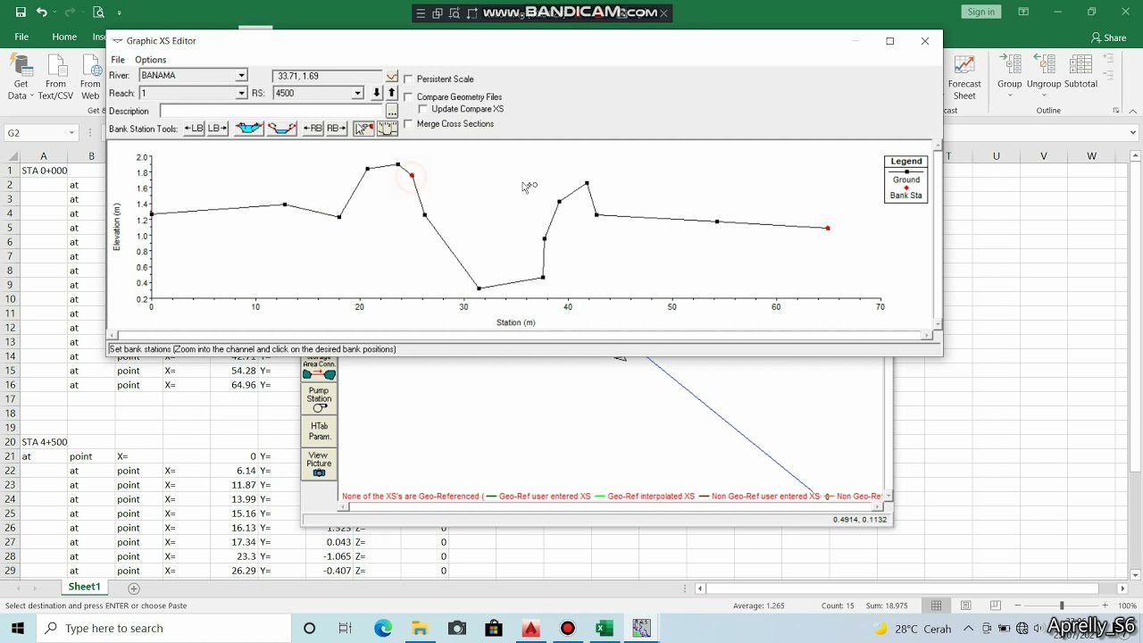Click Pump Station tool in geometry window
Image resolution: width=1143 pixels, height=643 pixels.
coord(319,399)
